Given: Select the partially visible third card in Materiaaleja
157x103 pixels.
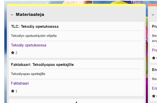Looking at the screenshot, I should point(76,101).
